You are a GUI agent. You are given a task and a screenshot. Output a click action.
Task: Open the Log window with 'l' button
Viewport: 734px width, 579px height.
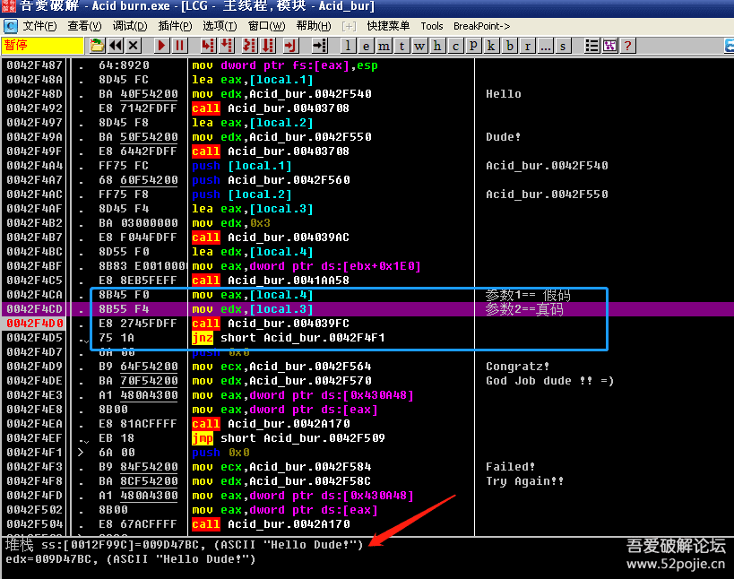(x=348, y=45)
